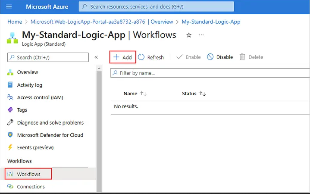Click the Filter by name field
The image size is (310, 194).
coord(211,73)
